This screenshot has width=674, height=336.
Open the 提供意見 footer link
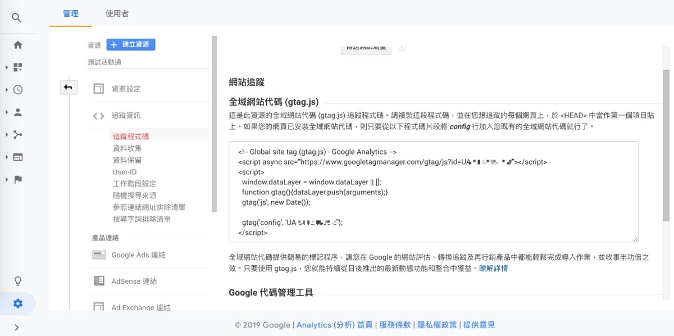point(479,325)
